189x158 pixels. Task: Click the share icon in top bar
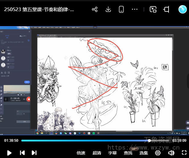coord(95,9)
